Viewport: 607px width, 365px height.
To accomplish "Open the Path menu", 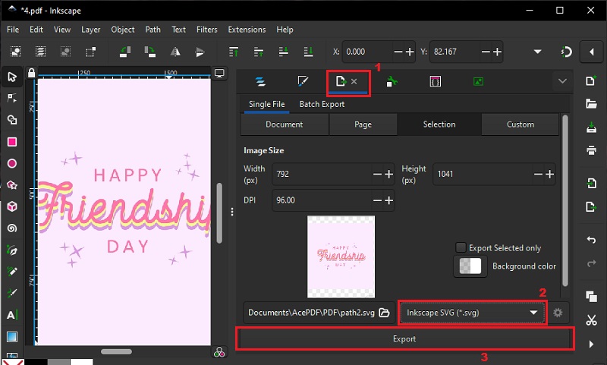I will coord(153,30).
